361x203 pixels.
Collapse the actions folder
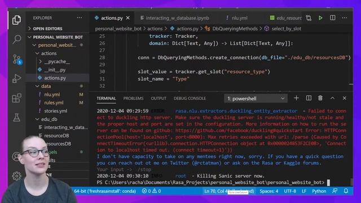(49, 54)
